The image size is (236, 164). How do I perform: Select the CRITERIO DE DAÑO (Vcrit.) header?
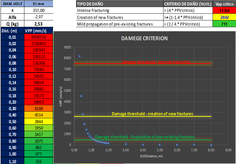pos(188,4)
